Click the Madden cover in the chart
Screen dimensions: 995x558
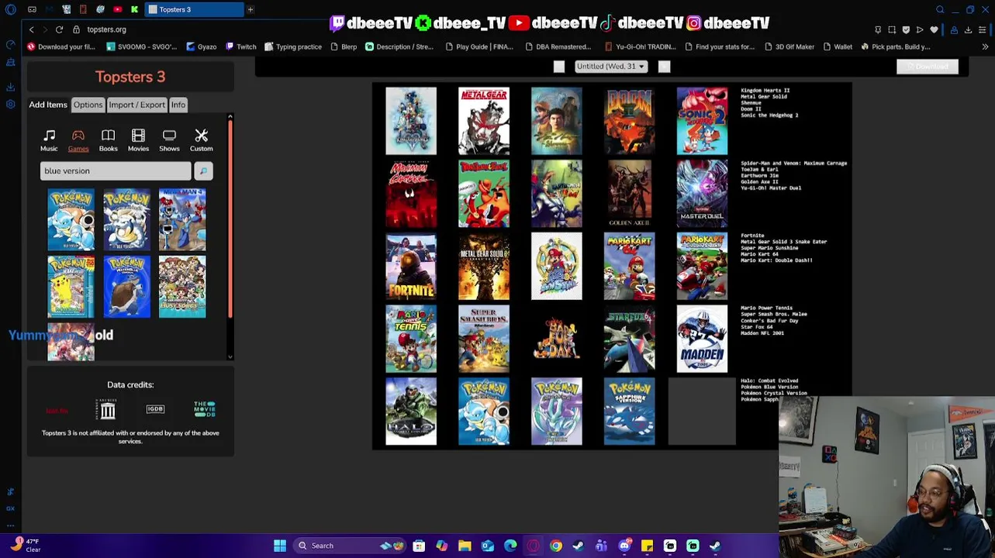point(702,339)
